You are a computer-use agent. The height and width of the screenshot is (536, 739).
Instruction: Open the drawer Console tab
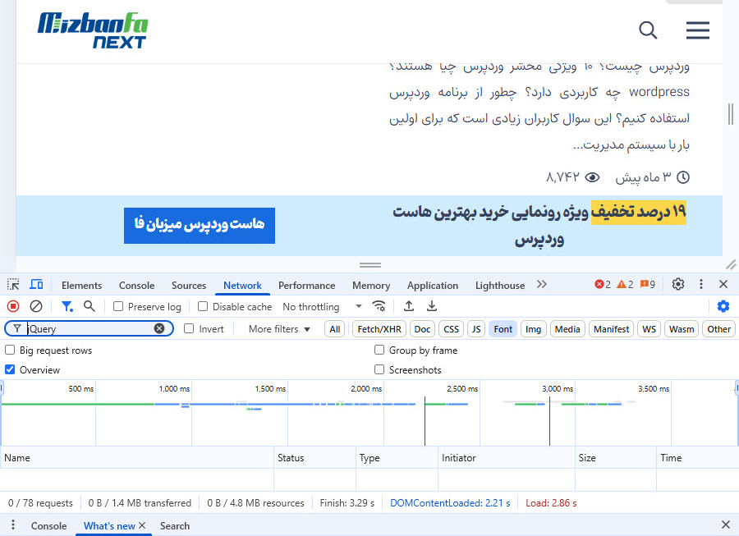coord(49,525)
